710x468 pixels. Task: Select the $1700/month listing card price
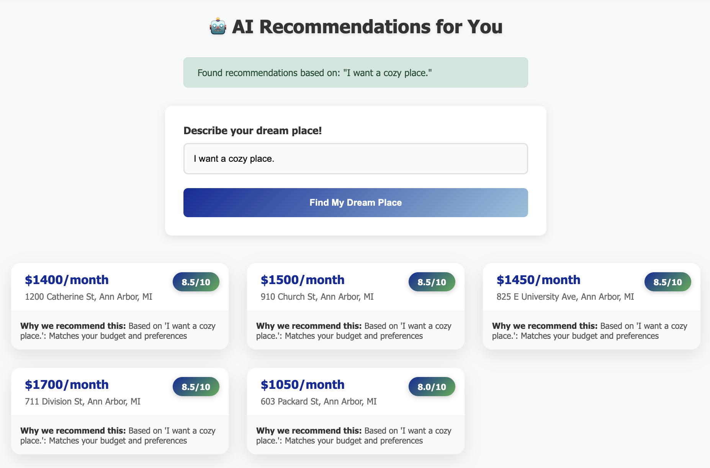67,385
